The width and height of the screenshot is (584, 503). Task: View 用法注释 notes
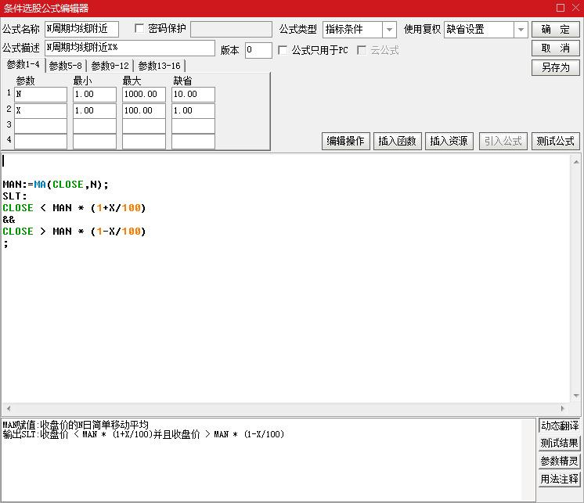point(559,479)
